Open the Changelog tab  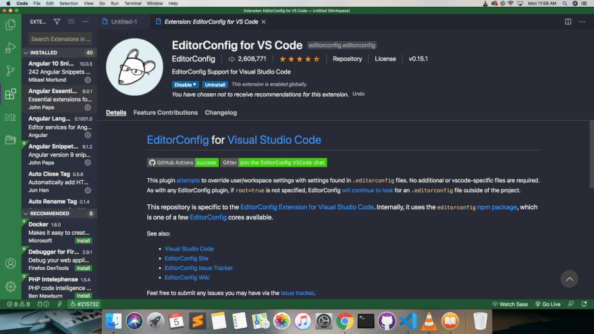coord(221,113)
